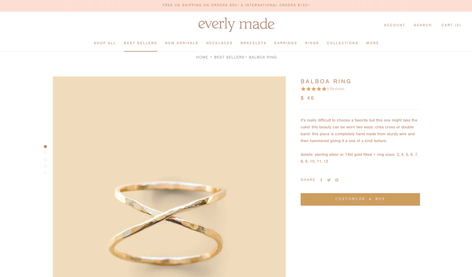Expand the Collections menu
Screen dimensions: 472x277
(342, 43)
